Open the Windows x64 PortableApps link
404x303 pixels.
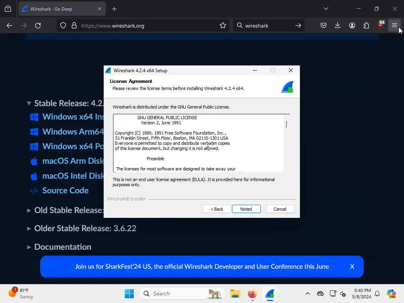coord(73,146)
